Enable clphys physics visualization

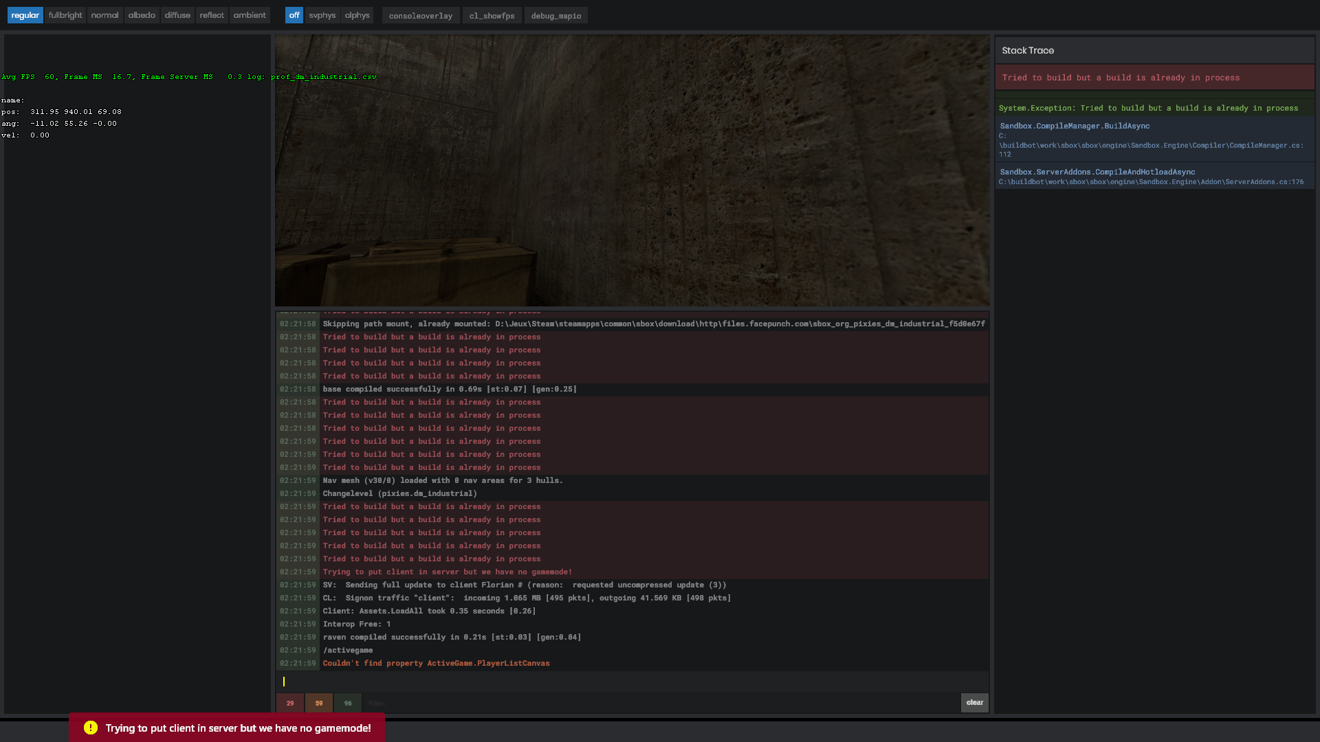[357, 14]
